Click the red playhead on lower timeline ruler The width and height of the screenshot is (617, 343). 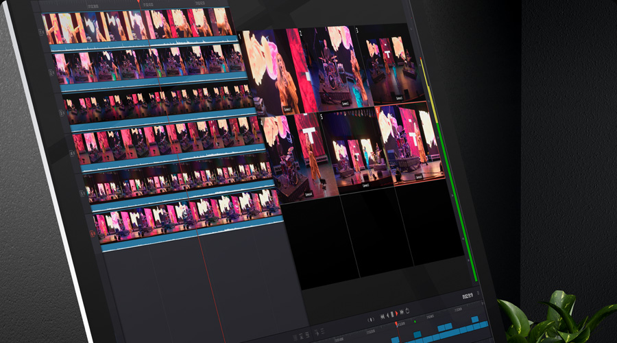(397, 322)
